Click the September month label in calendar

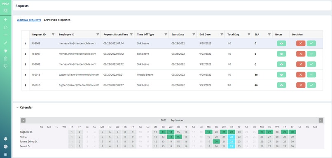tap(177, 120)
